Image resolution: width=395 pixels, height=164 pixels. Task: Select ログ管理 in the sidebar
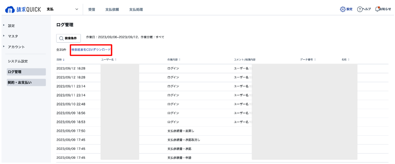pos(26,72)
